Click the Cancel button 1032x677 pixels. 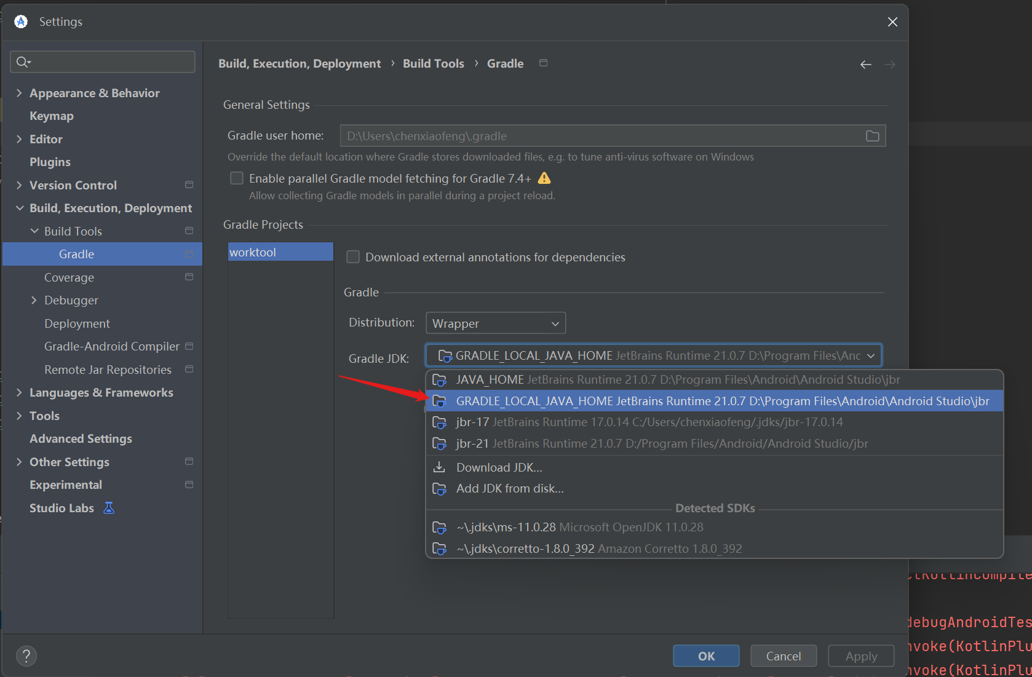coord(784,656)
